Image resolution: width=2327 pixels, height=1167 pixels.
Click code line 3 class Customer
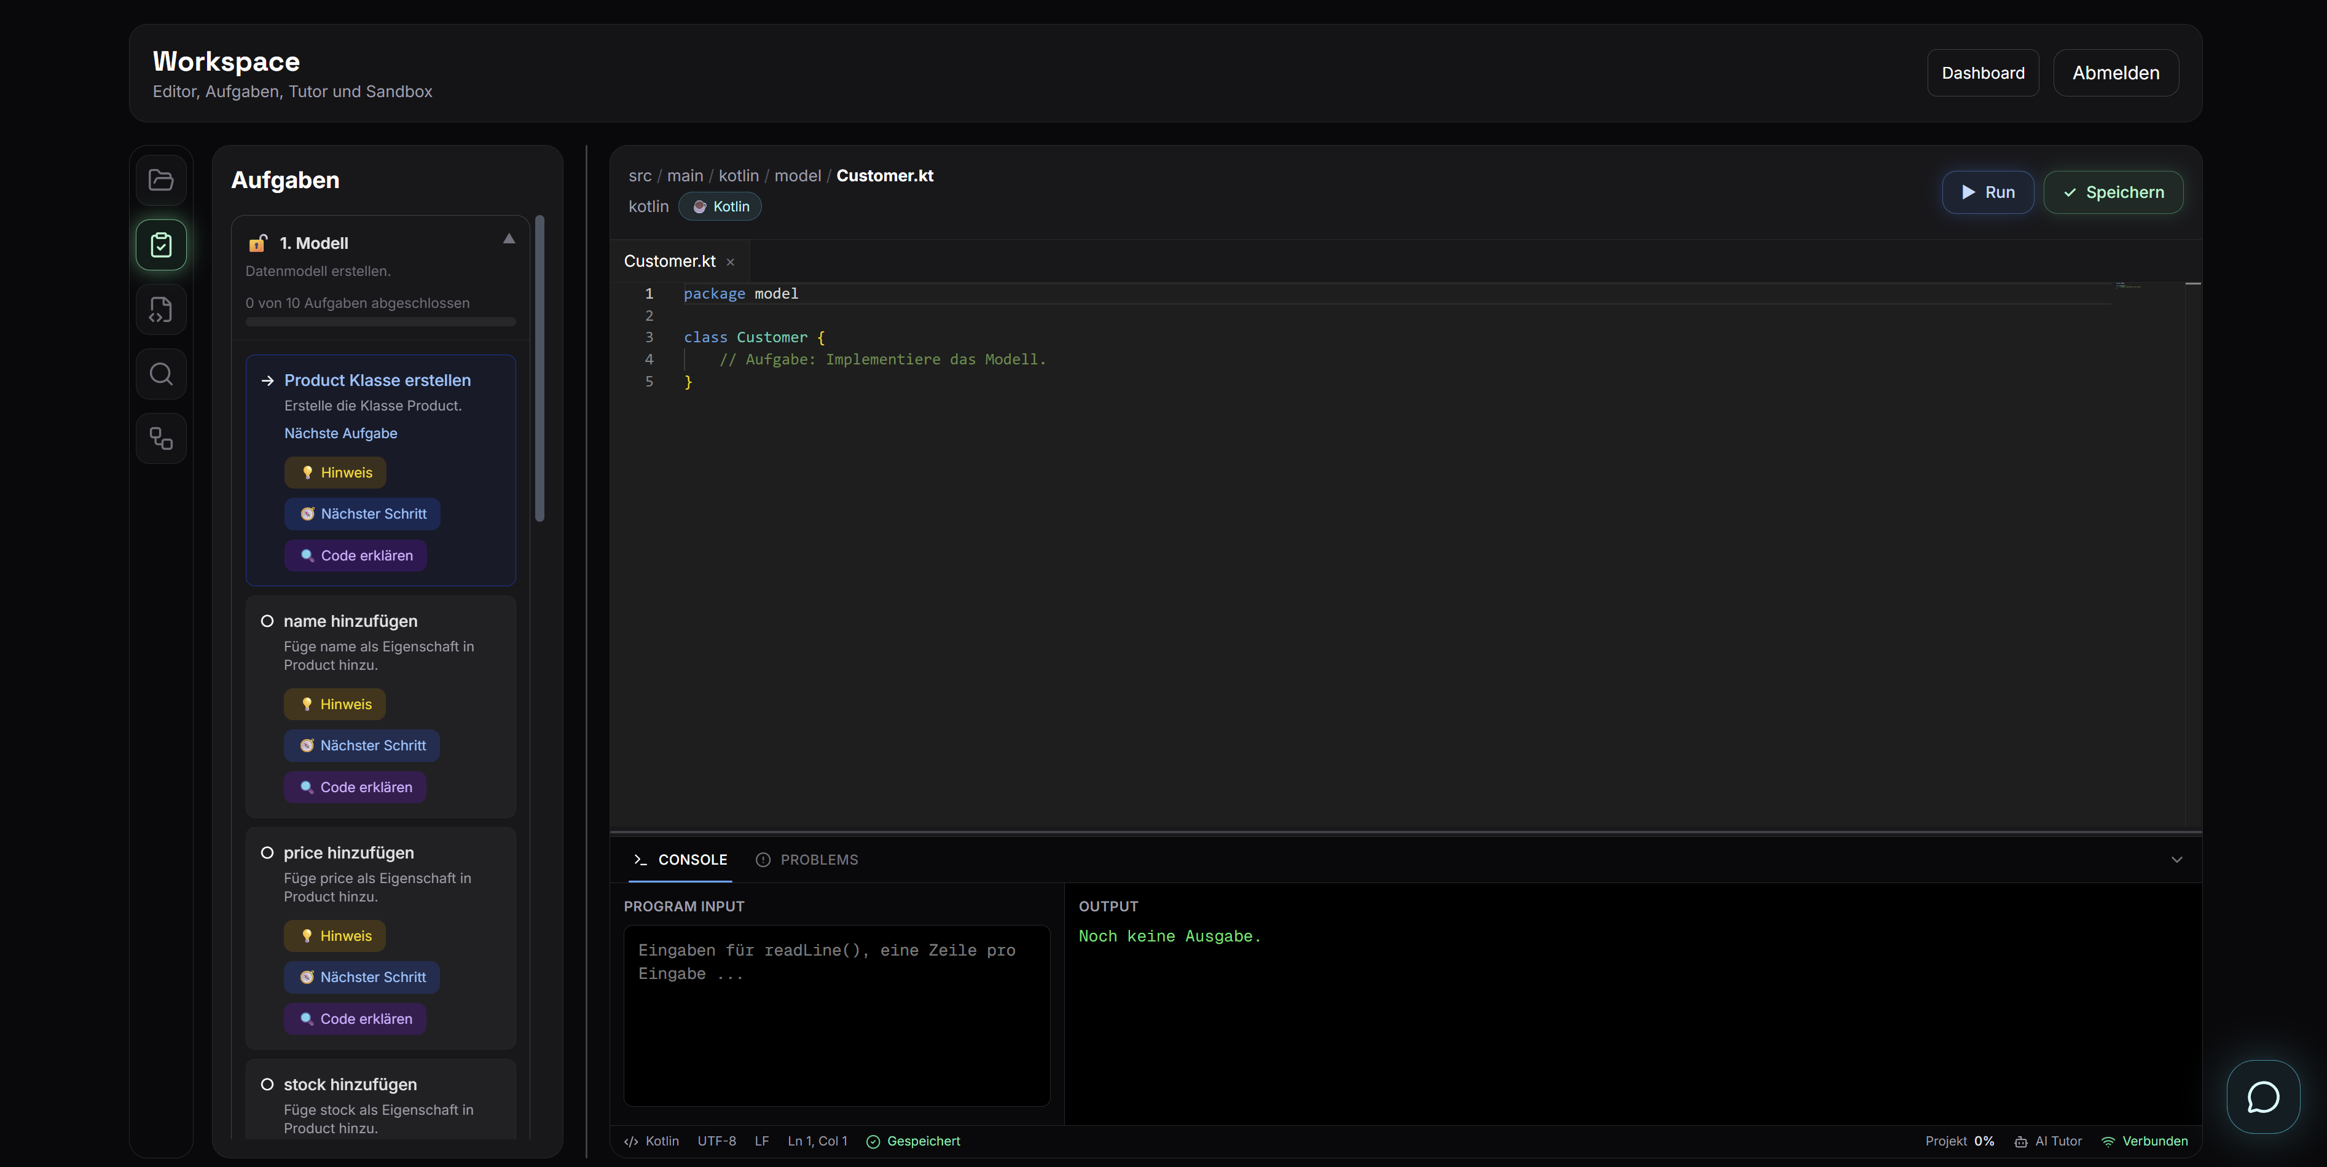[x=753, y=338]
